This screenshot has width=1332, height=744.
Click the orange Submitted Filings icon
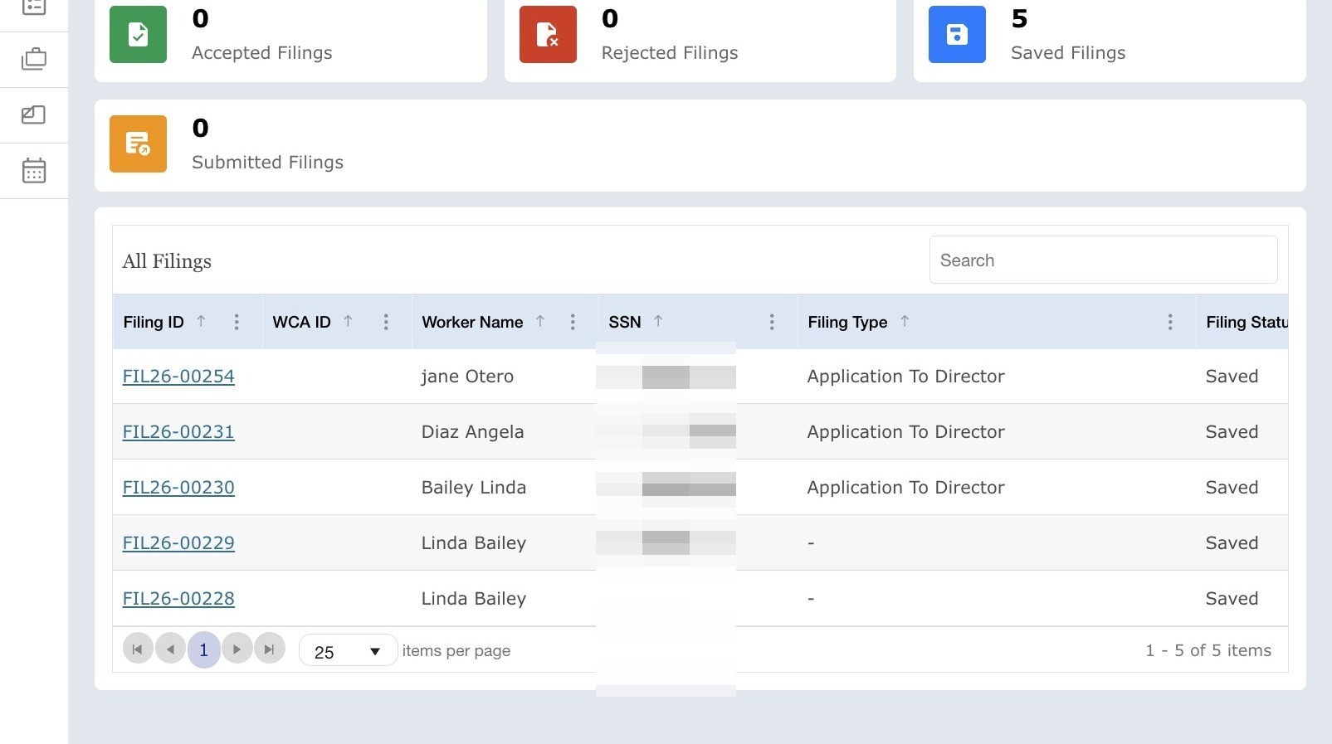(x=138, y=143)
